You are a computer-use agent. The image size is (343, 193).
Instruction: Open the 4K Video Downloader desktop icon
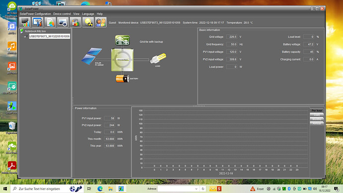tap(11, 9)
